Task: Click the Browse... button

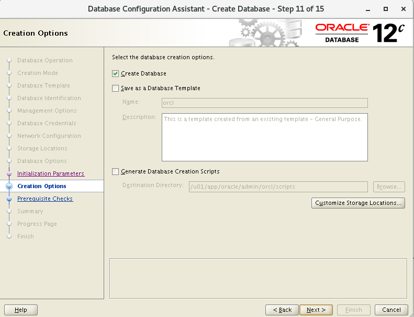Action: [389, 187]
